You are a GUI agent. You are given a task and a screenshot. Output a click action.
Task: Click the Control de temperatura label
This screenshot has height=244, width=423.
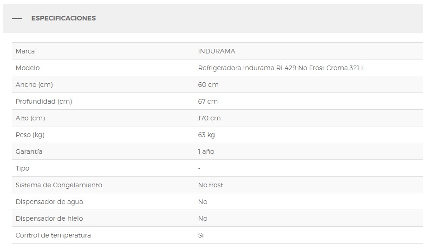tap(53, 235)
